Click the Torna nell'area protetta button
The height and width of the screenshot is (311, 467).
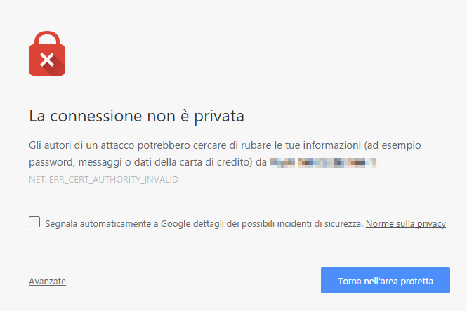click(x=386, y=280)
